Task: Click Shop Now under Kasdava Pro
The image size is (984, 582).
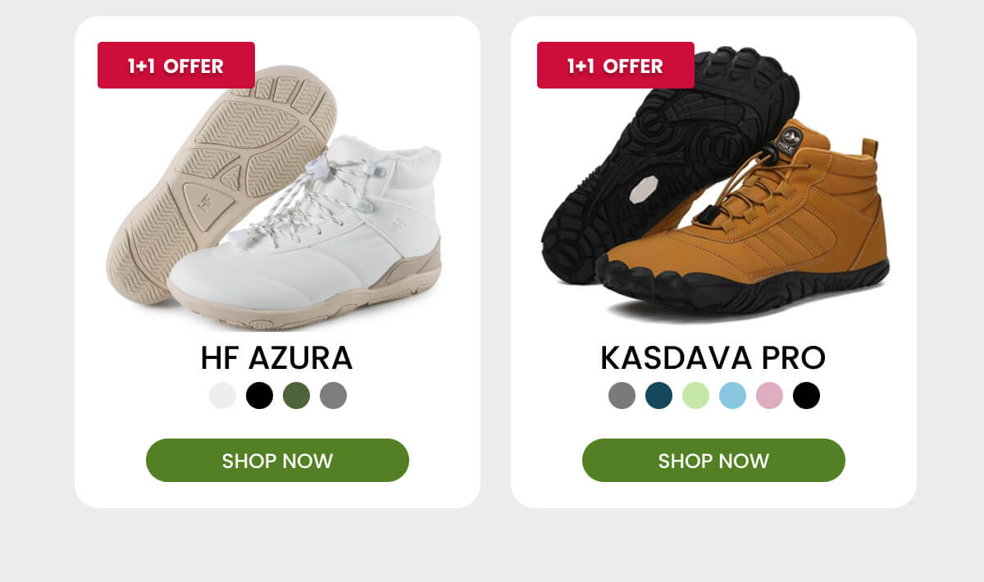Action: coord(713,460)
